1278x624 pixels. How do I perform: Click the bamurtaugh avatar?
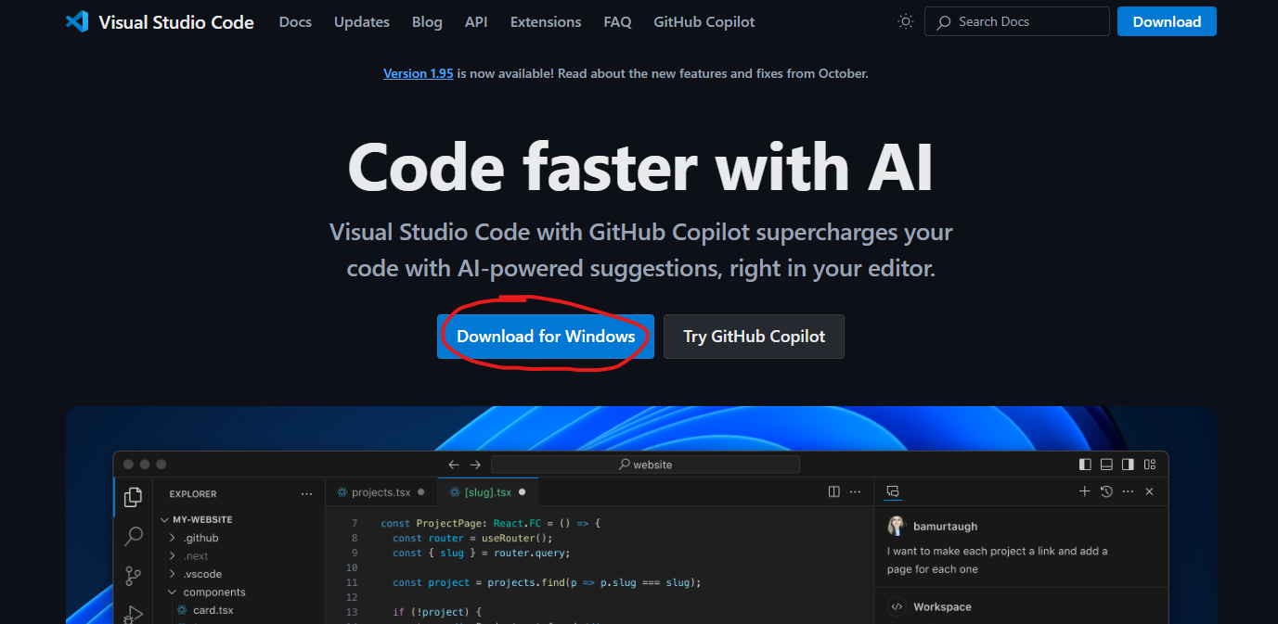tap(896, 526)
